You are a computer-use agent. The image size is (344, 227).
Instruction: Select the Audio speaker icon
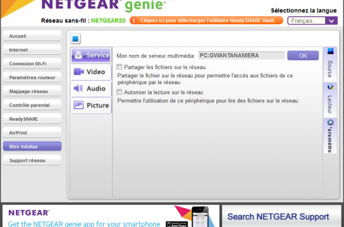(78, 89)
